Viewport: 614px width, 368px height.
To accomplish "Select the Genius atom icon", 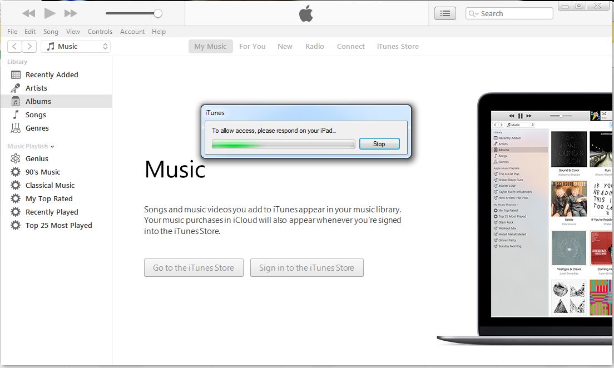I will click(x=15, y=158).
